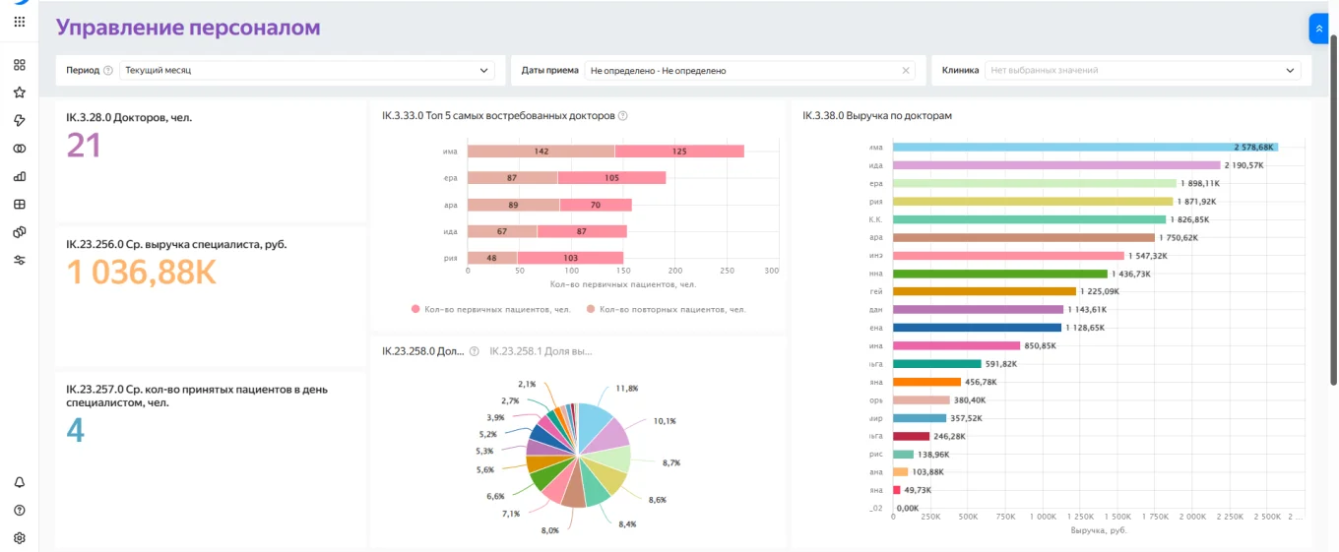Click the star Favorites icon in sidebar
Viewport: 1339px width, 552px height.
[x=19, y=92]
